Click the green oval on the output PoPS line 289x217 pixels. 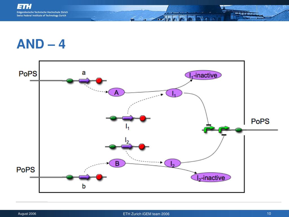[238, 130]
